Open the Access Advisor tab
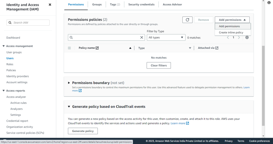The image size is (273, 144). tap(172, 5)
